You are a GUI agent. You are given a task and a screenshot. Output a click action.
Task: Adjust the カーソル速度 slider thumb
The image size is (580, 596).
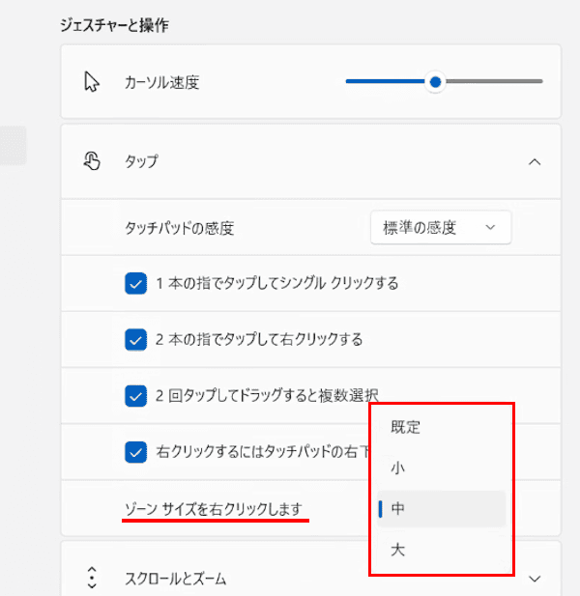pyautogui.click(x=435, y=81)
